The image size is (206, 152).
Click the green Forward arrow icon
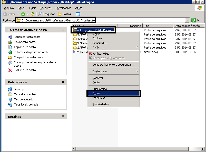(x=23, y=14)
